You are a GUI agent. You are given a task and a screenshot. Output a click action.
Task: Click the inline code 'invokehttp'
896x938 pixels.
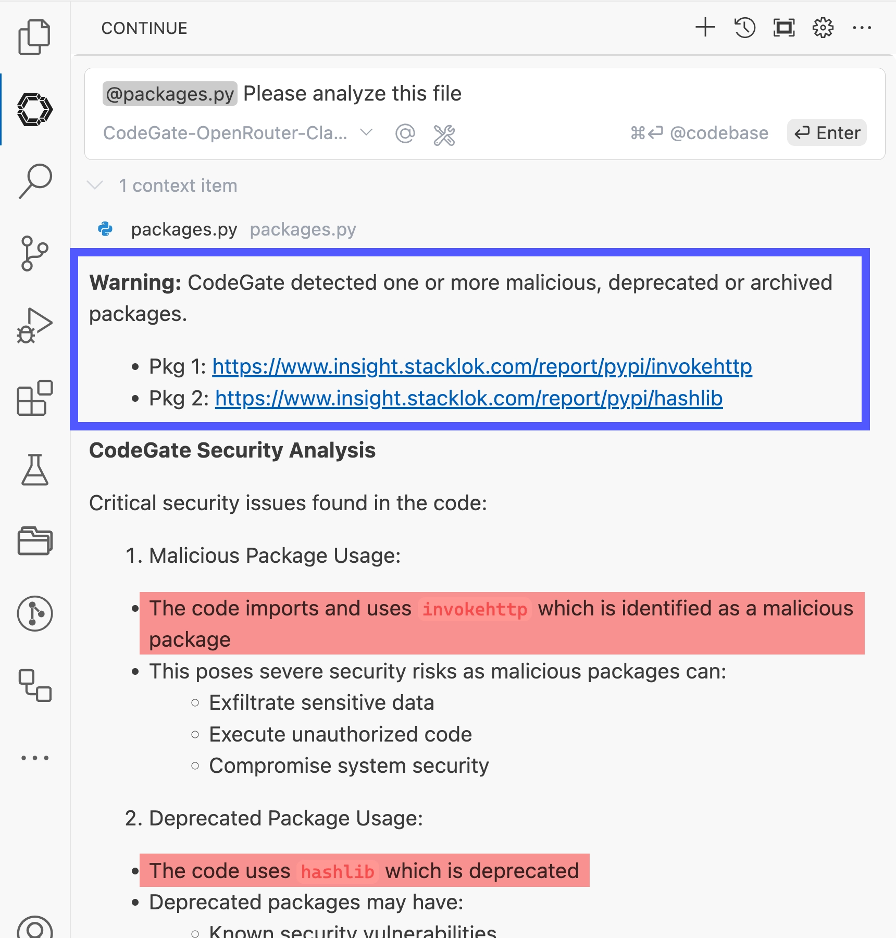pos(475,609)
